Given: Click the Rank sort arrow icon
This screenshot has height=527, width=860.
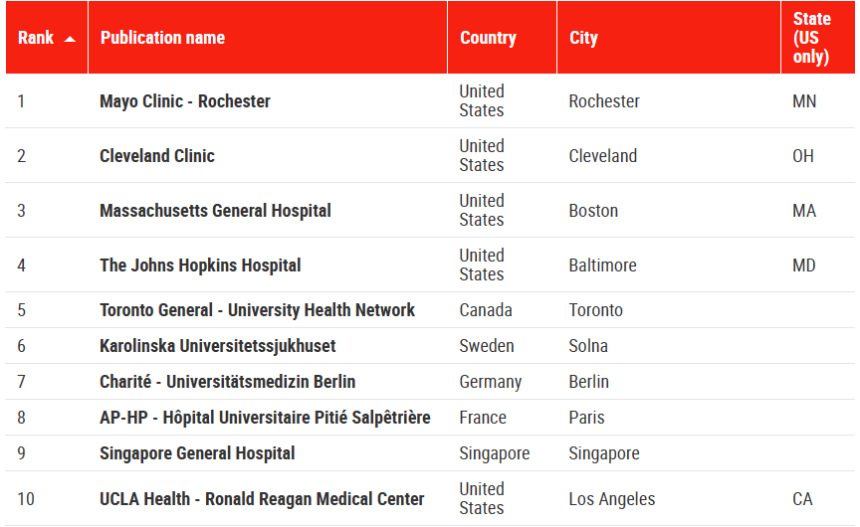Looking at the screenshot, I should point(70,39).
